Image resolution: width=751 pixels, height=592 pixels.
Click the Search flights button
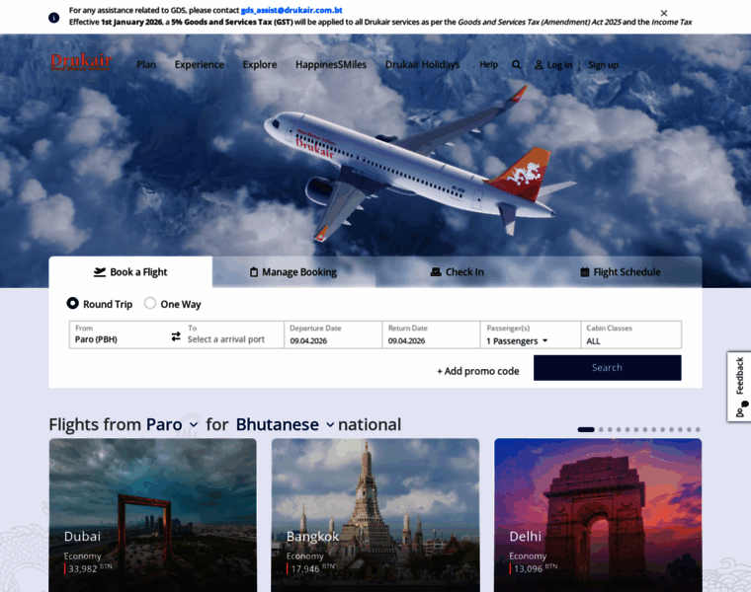coord(608,368)
